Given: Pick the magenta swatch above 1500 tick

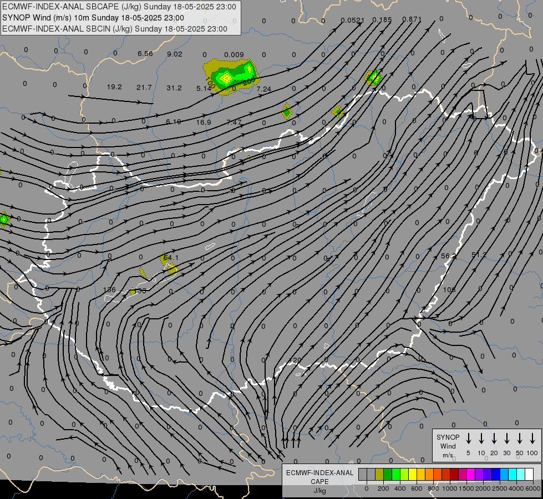Looking at the screenshot, I should 471,474.
